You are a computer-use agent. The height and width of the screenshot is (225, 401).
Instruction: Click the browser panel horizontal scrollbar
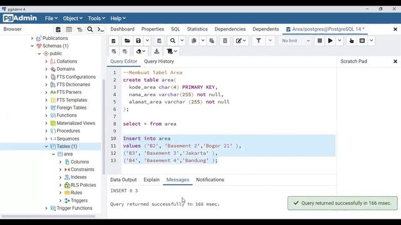[x=48, y=216]
